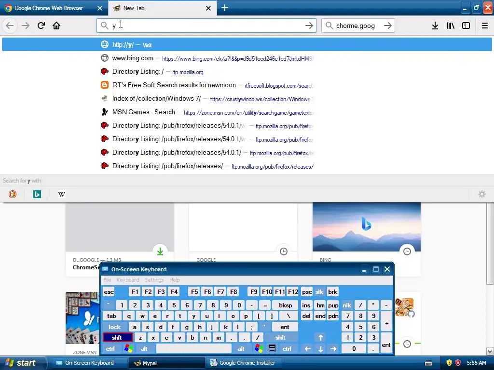
Task: Open File menu in On-Screen Keyboard
Action: [x=107, y=280]
